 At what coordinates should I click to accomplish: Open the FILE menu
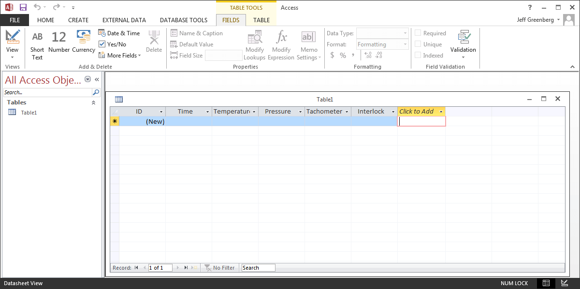coord(14,20)
